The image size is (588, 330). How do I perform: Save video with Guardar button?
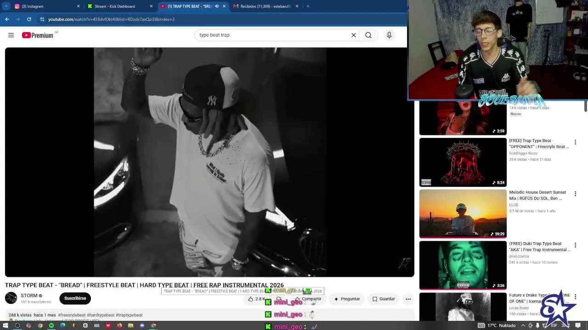[x=383, y=299]
